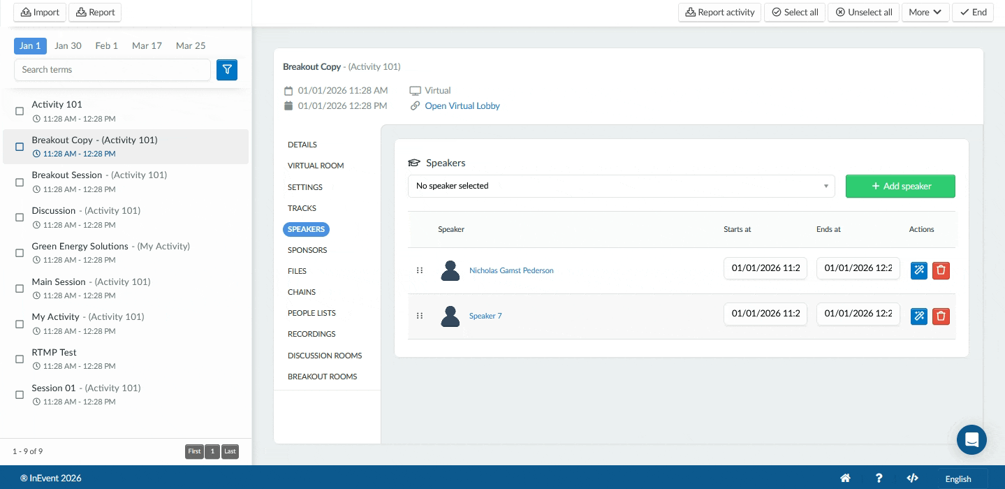Edit Ends at field for Nicholas Gamst Pederson

[x=858, y=268]
